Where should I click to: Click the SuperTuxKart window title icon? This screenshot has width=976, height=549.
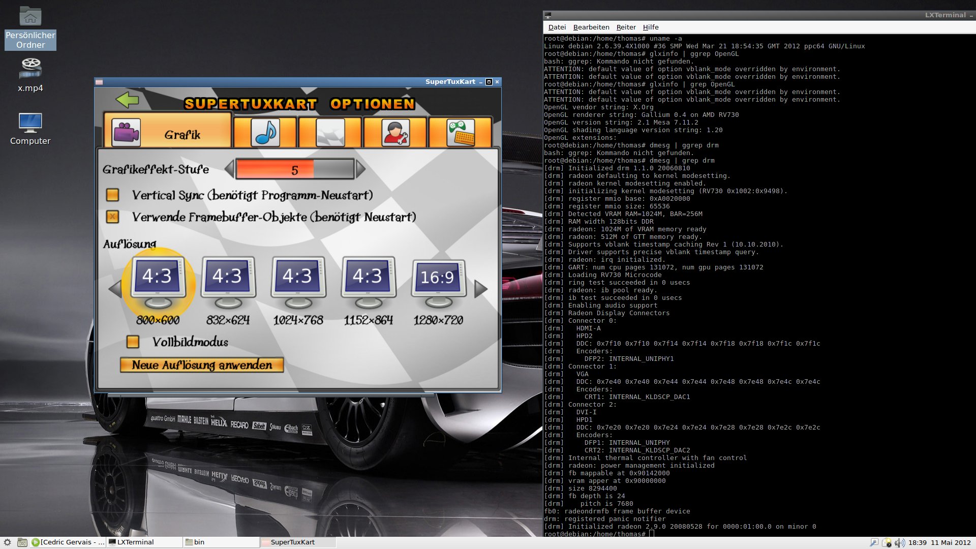tap(99, 82)
